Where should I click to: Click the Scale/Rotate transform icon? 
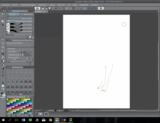tap(73, 8)
